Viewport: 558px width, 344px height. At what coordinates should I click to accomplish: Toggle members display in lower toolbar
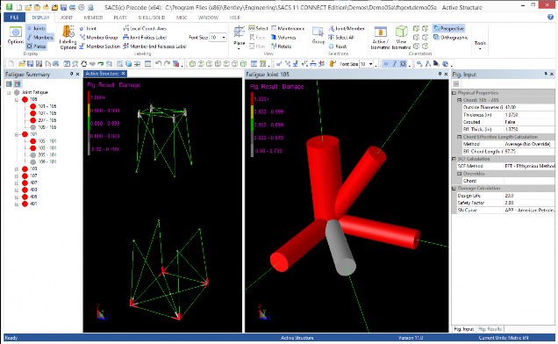coord(395,64)
